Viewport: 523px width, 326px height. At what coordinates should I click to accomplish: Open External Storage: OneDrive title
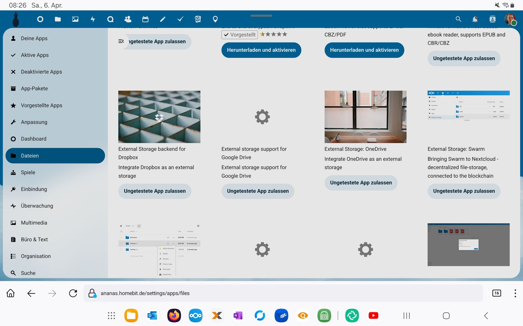coord(355,149)
